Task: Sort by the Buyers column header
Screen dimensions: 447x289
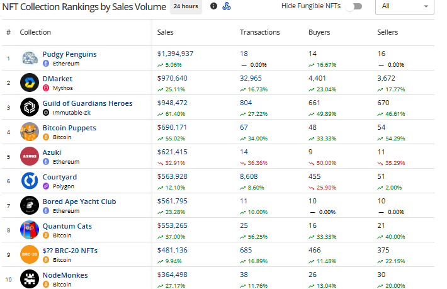Action: pos(319,32)
